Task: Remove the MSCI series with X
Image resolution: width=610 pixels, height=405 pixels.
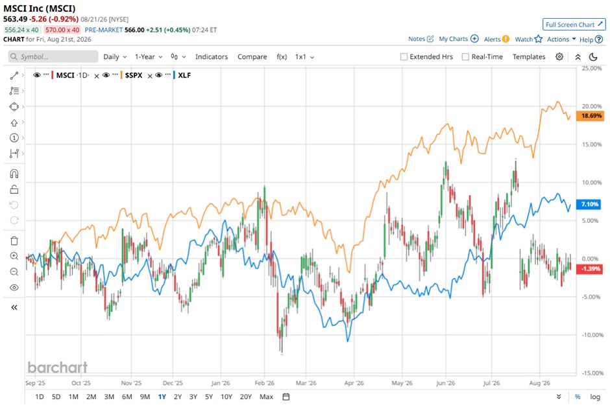Action: [97, 76]
